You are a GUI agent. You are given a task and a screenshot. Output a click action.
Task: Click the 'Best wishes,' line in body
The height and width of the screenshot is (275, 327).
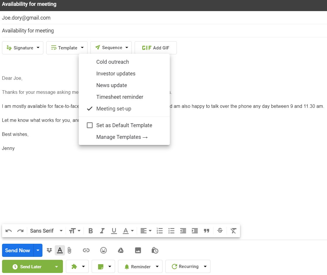point(15,134)
